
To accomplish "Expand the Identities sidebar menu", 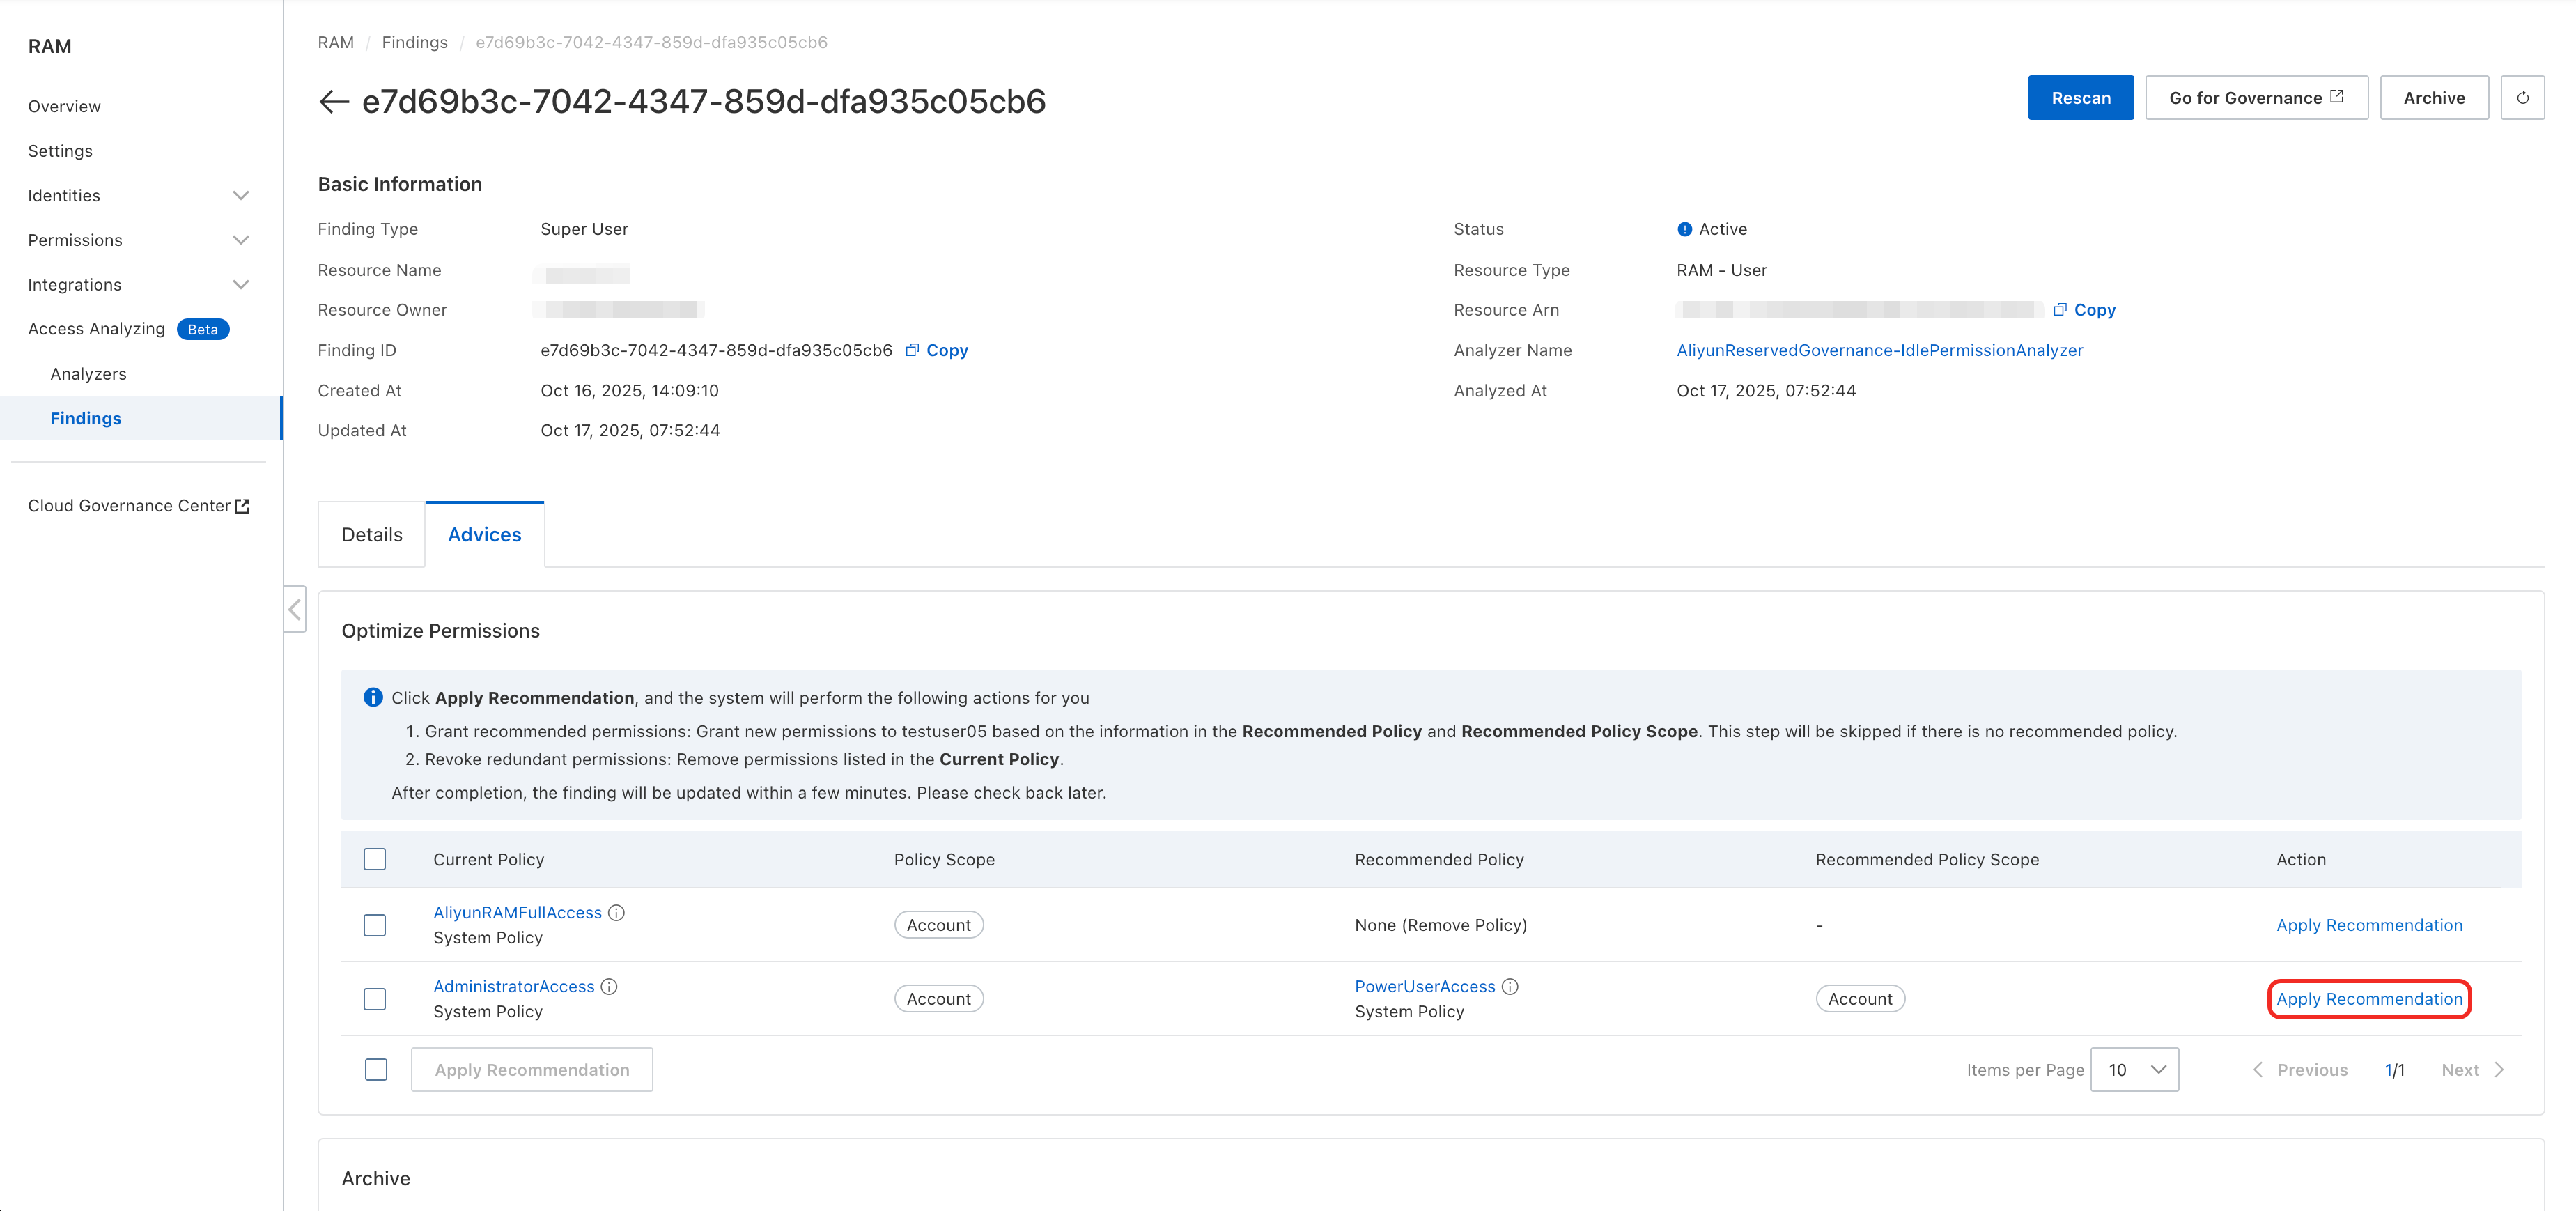I will tap(138, 195).
